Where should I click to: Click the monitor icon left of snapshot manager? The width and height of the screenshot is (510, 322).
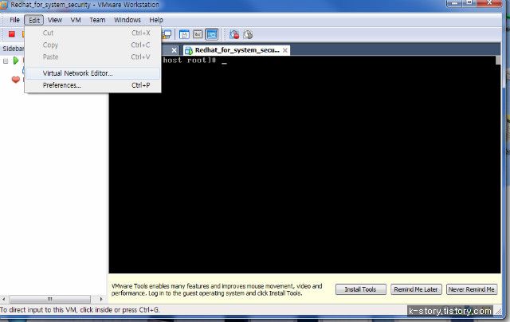coord(167,34)
